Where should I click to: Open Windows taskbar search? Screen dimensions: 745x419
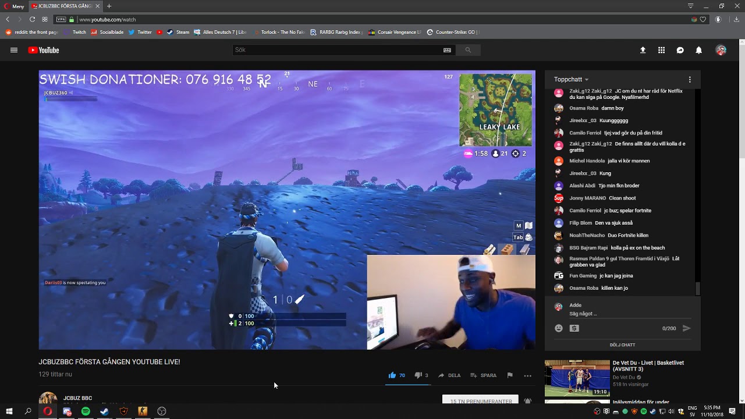pos(28,411)
